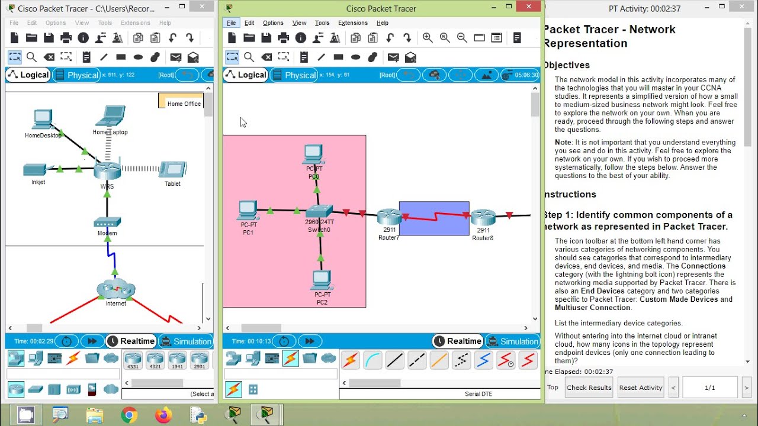The height and width of the screenshot is (426, 758).
Task: Click Fast Forward Time in middle window
Action: [x=310, y=341]
